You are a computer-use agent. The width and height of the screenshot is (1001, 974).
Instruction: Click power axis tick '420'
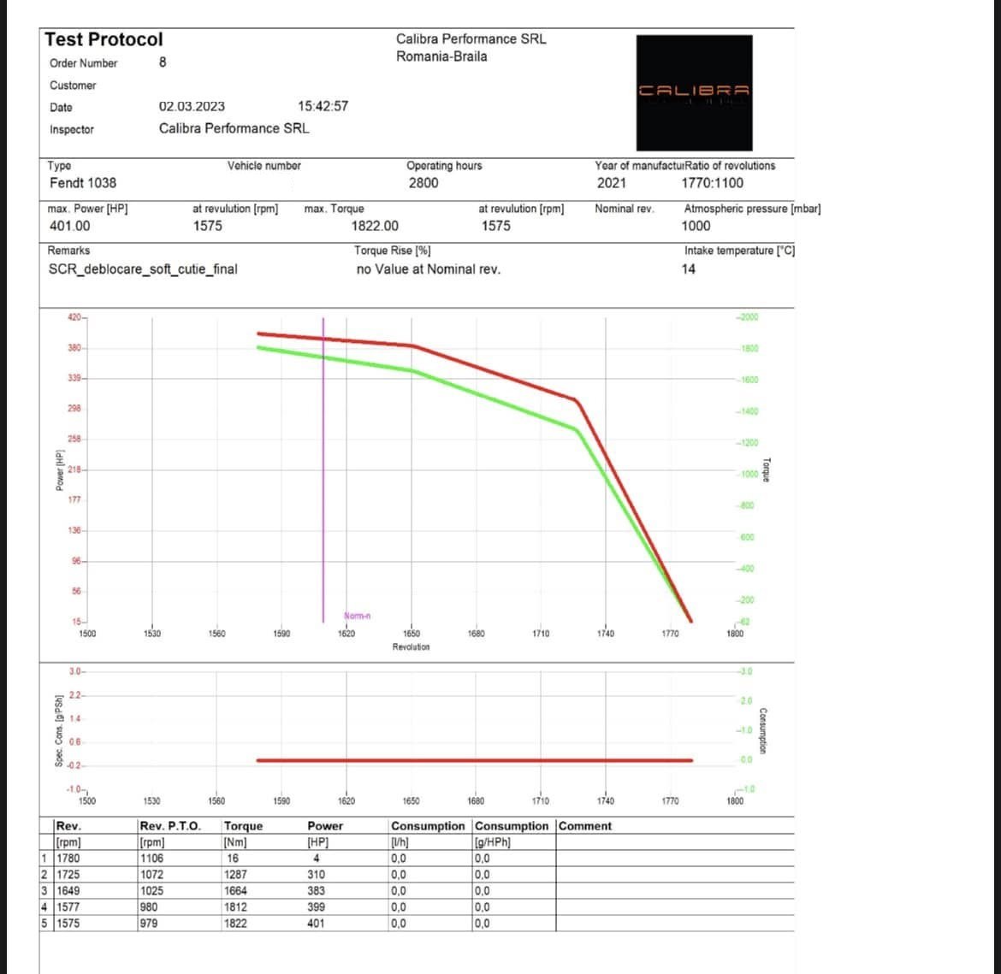click(x=74, y=317)
